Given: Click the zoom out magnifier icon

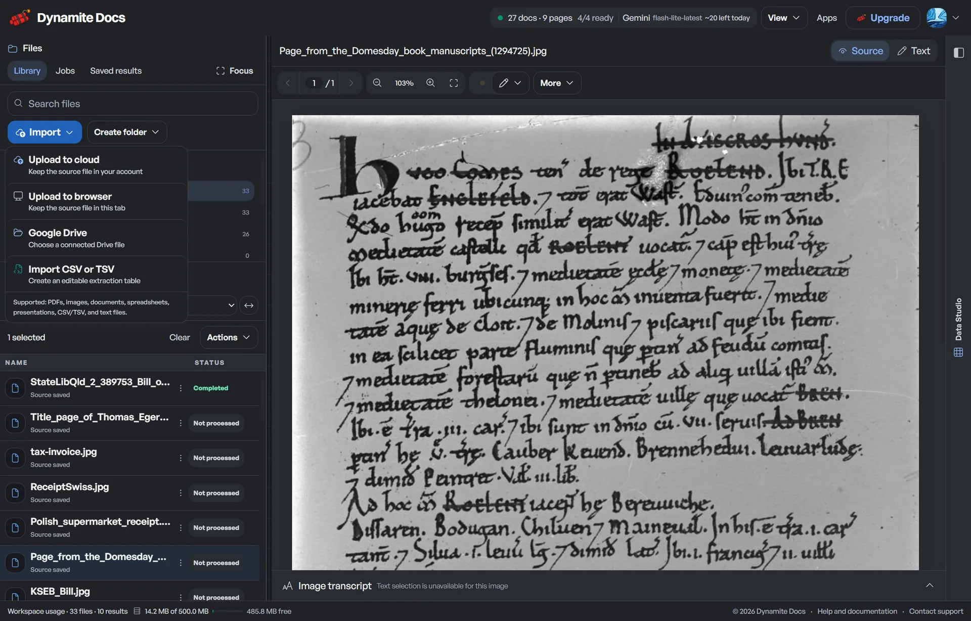Looking at the screenshot, I should pos(377,83).
